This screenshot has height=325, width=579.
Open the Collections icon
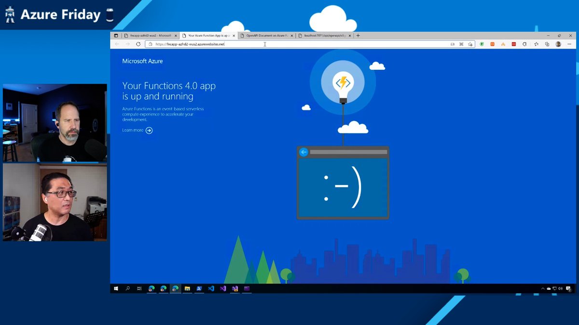click(x=547, y=44)
